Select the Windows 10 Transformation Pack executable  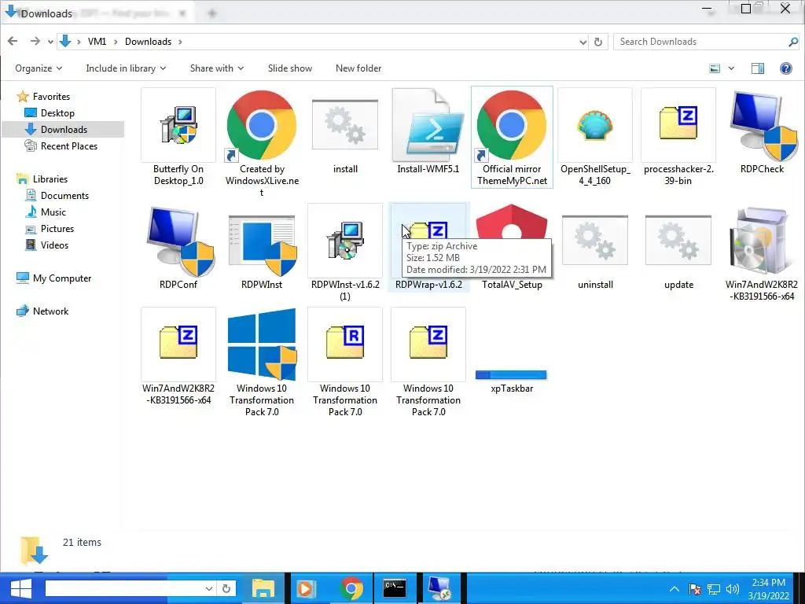click(x=261, y=344)
